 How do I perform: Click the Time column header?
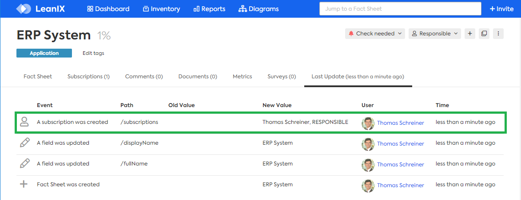coord(442,105)
